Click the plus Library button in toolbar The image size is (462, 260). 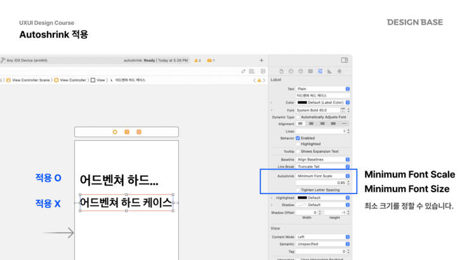coord(261,60)
